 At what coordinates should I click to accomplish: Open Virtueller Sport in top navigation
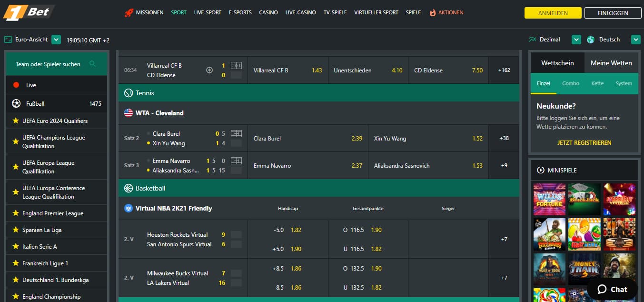376,12
